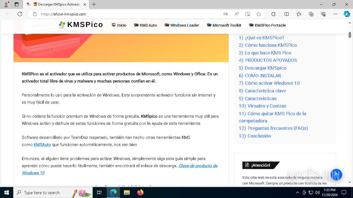The image size is (353, 198).
Task: Open the Windows Loader menu item
Action: [x=182, y=25]
